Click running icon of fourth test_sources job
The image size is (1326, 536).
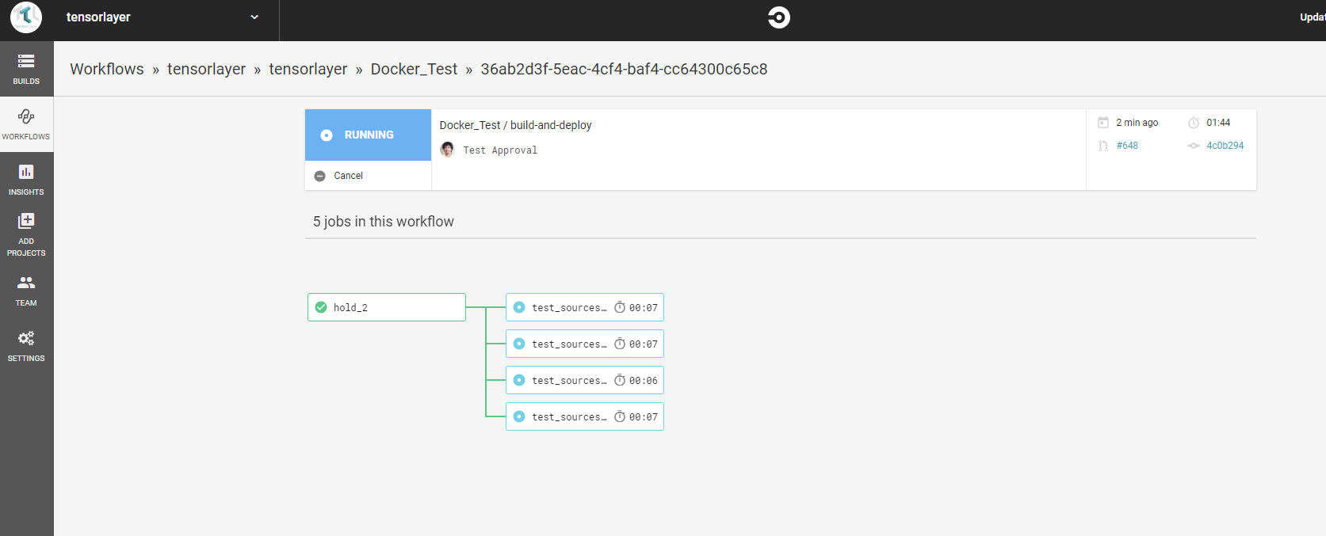pos(519,416)
